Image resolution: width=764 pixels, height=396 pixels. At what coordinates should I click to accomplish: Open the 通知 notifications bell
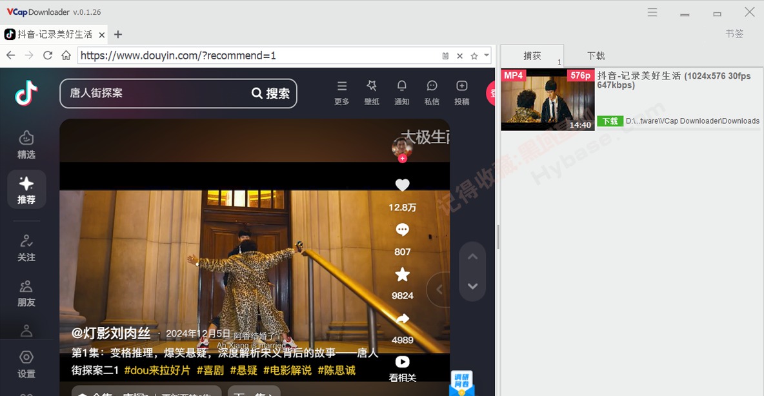401,86
